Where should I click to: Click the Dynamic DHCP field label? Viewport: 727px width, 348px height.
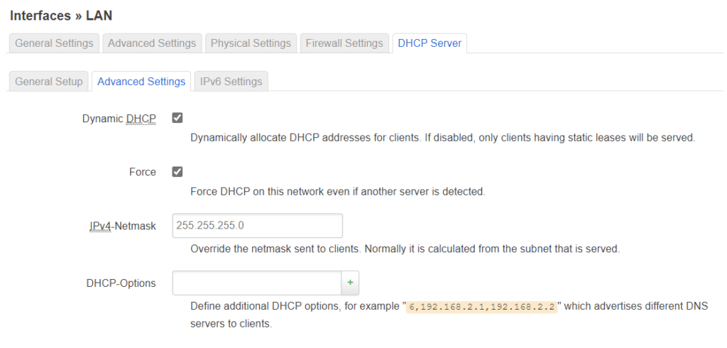[x=119, y=119]
